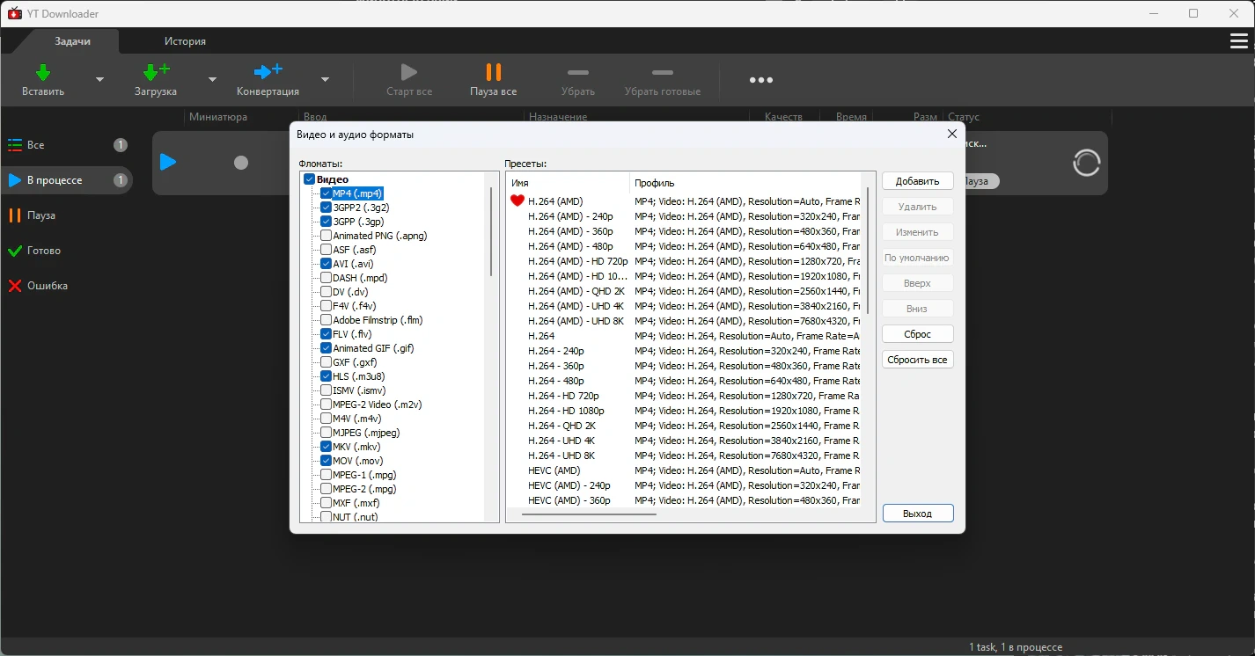The height and width of the screenshot is (656, 1255).
Task: Open the three-dots more options toolbar item
Action: [x=761, y=80]
